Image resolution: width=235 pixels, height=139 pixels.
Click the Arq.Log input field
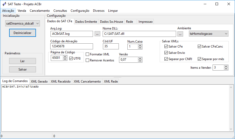coord(72,34)
